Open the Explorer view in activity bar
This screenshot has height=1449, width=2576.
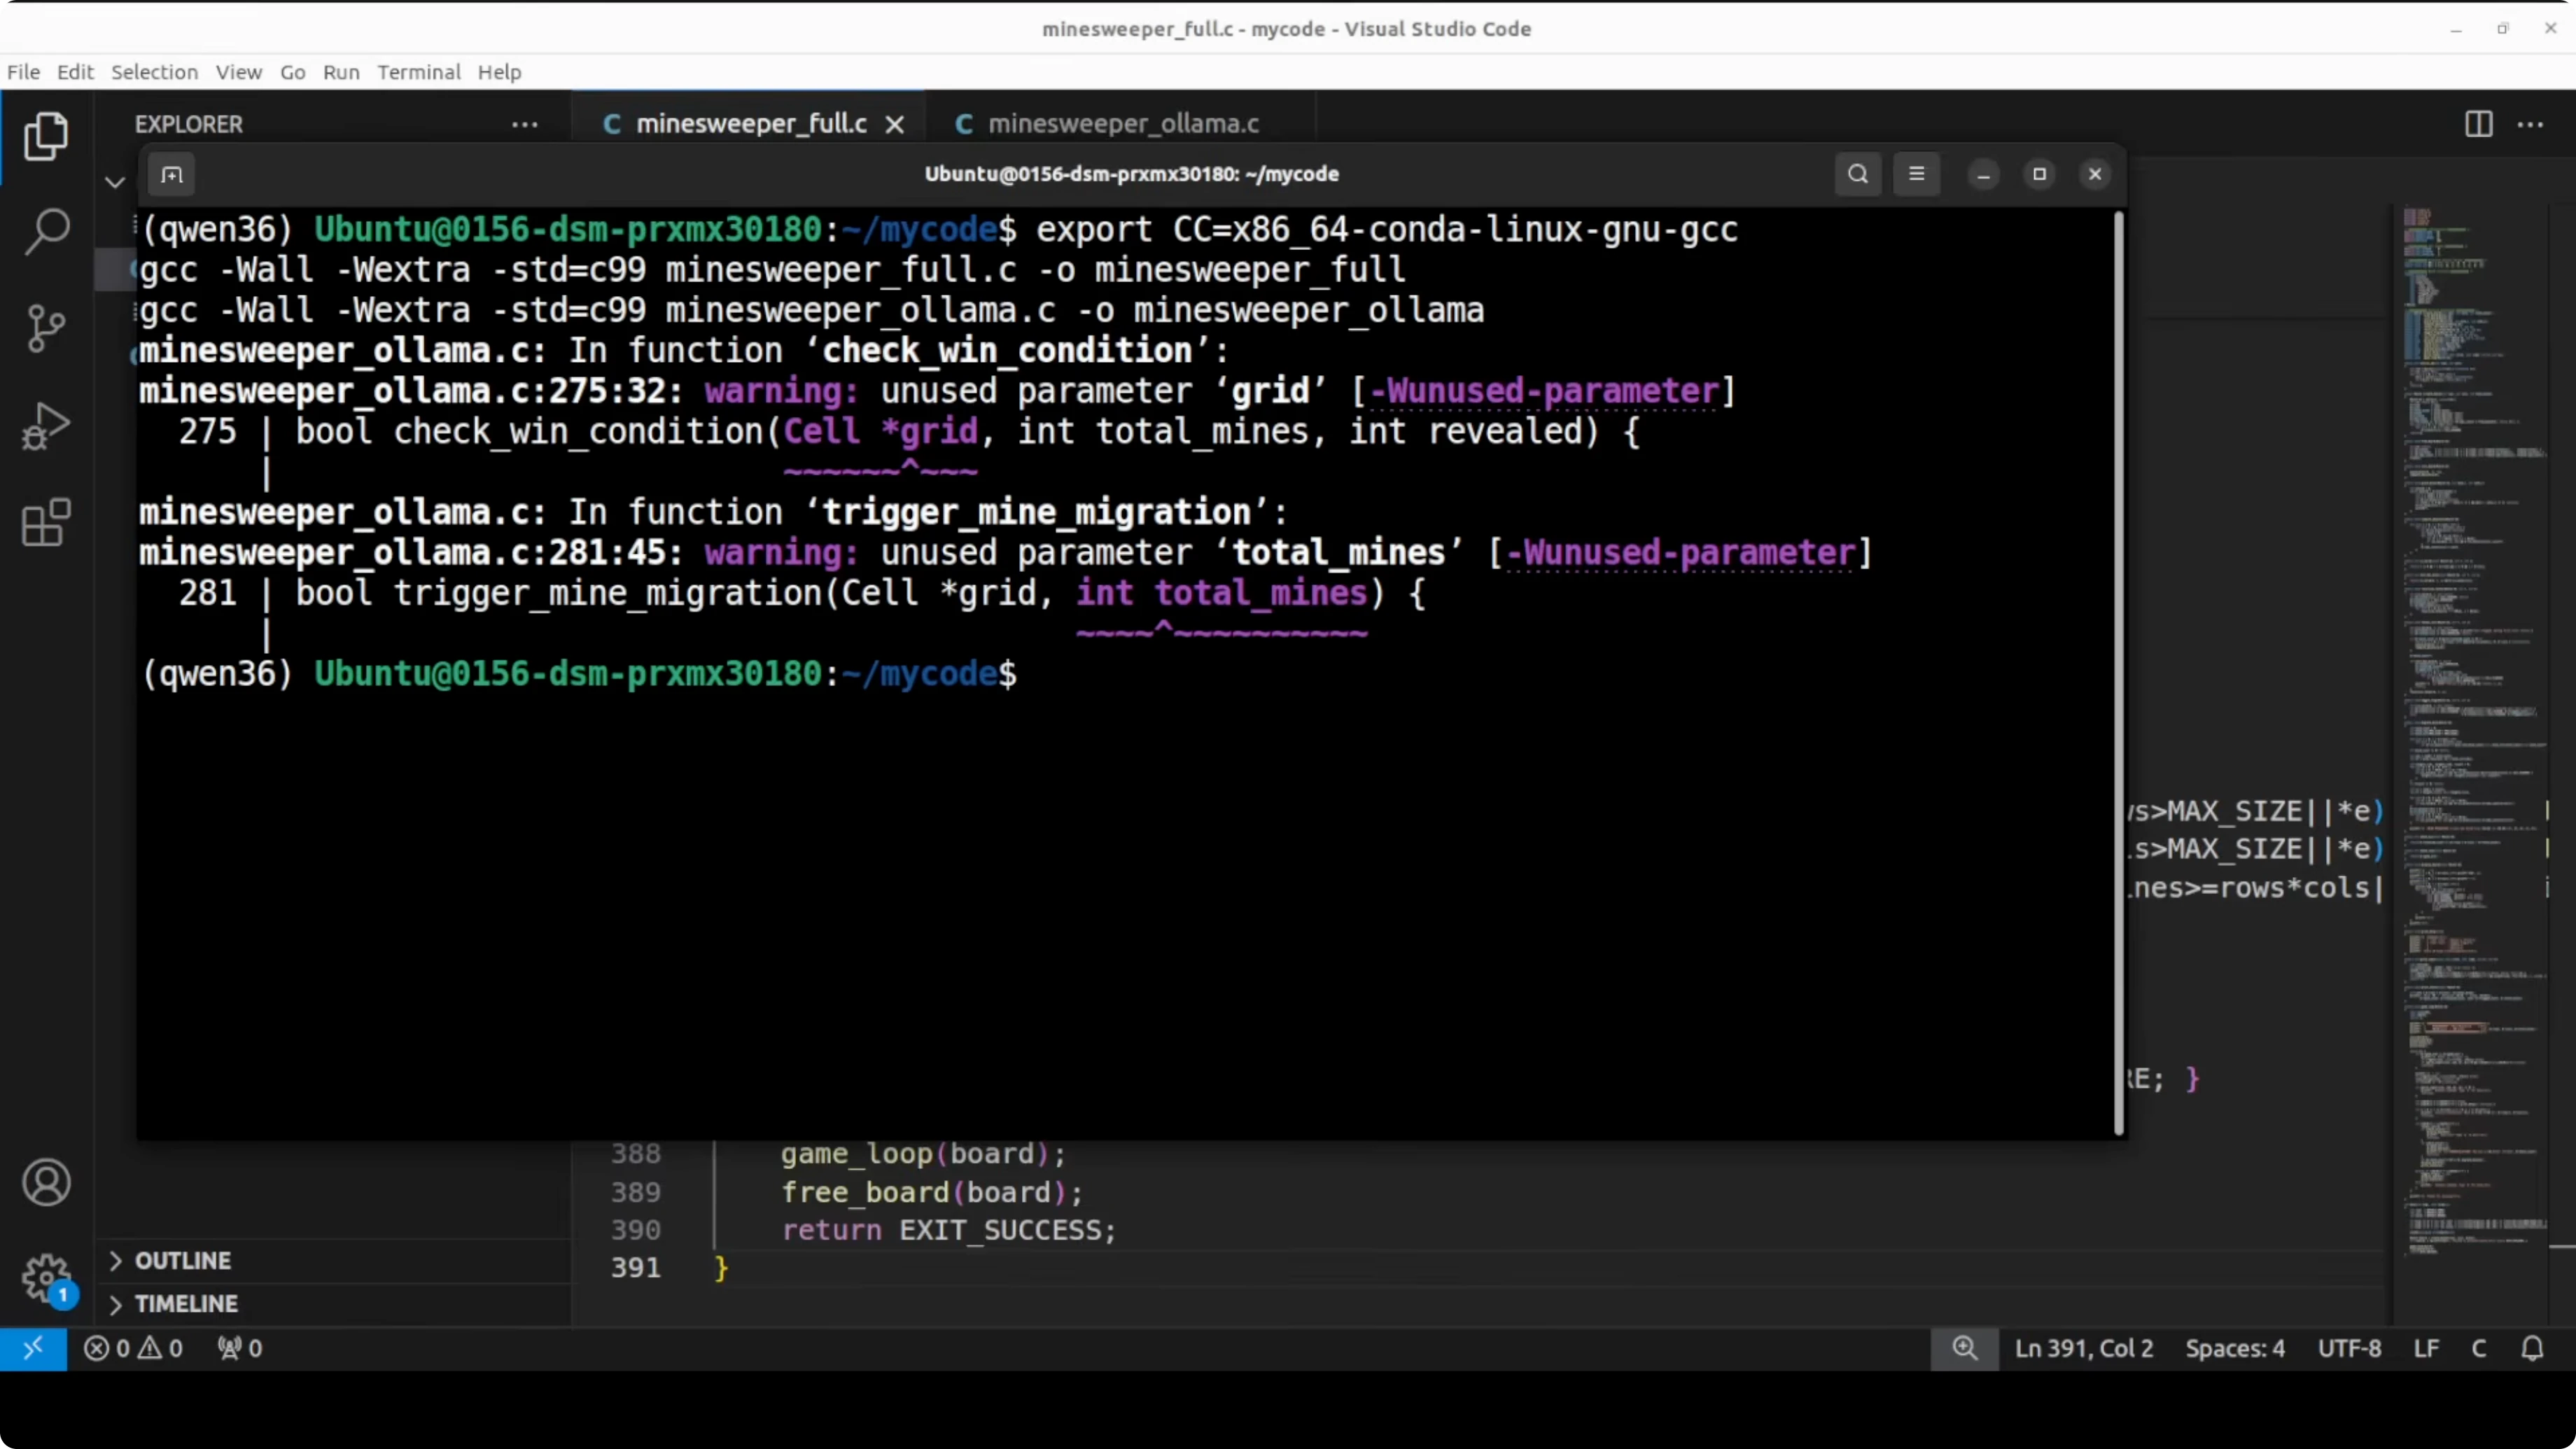46,136
